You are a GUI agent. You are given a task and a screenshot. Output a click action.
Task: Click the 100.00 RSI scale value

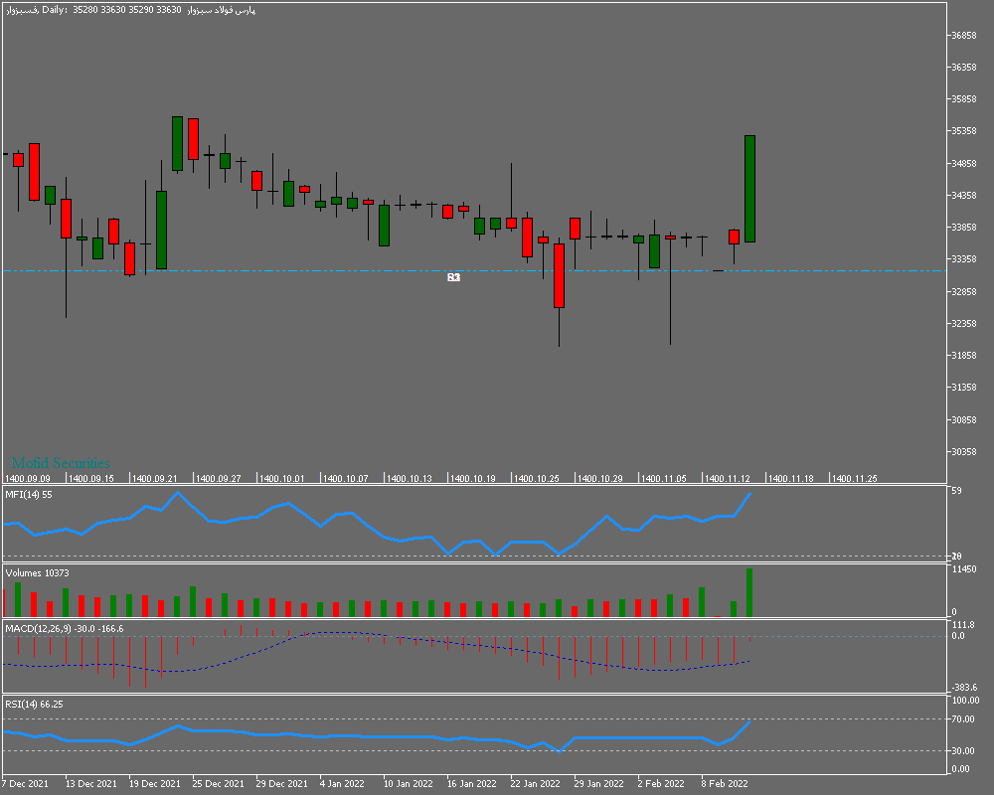point(965,701)
